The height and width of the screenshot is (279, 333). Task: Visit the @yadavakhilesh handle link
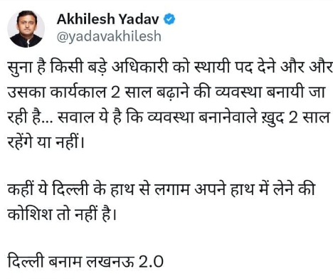coord(109,36)
